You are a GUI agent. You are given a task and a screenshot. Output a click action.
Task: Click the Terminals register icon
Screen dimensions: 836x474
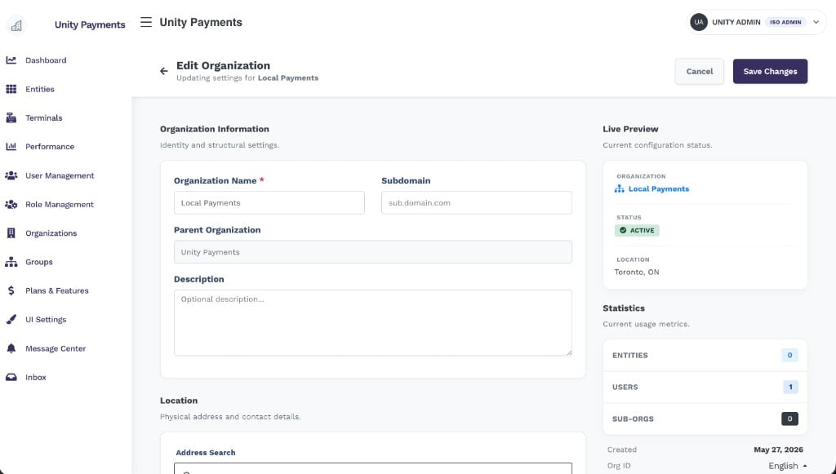[11, 117]
